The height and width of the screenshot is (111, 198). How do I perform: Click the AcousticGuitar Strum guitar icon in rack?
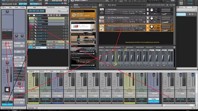point(102,29)
